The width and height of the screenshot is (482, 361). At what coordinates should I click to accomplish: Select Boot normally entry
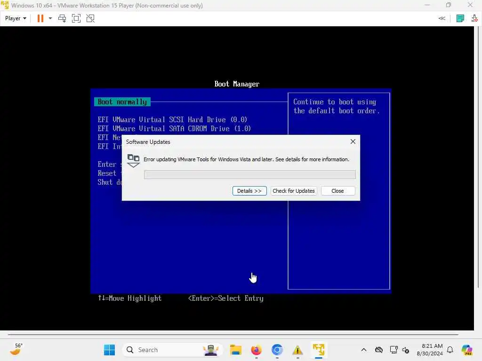[x=122, y=102]
